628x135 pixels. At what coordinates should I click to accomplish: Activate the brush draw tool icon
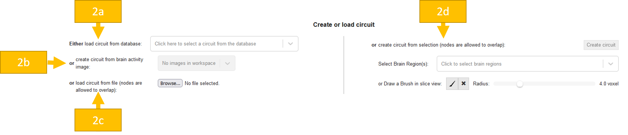tap(452, 84)
